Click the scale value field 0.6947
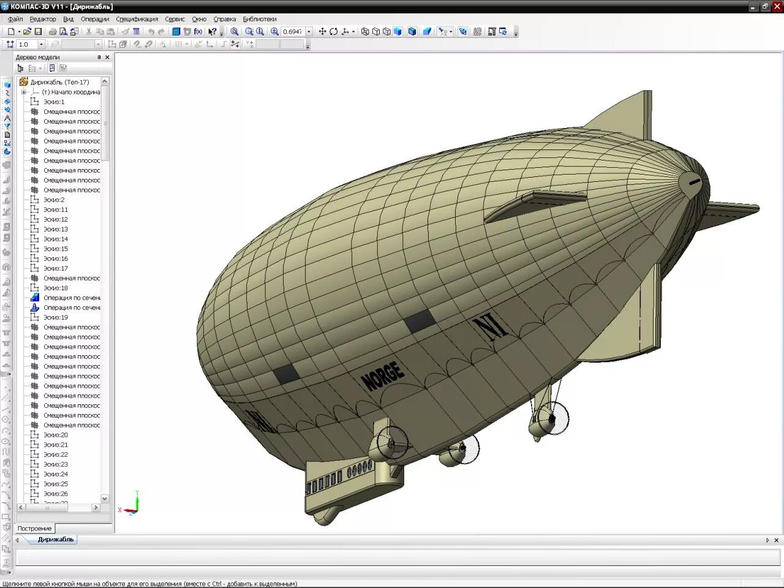Screen dimensions: 784x588 point(293,31)
